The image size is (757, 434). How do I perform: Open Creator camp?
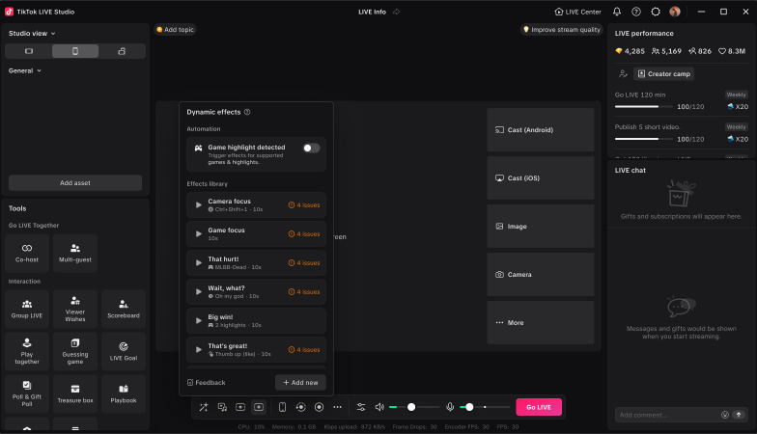(x=664, y=73)
